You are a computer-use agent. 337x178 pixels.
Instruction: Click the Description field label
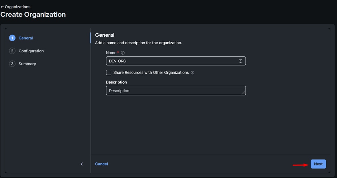click(x=116, y=82)
